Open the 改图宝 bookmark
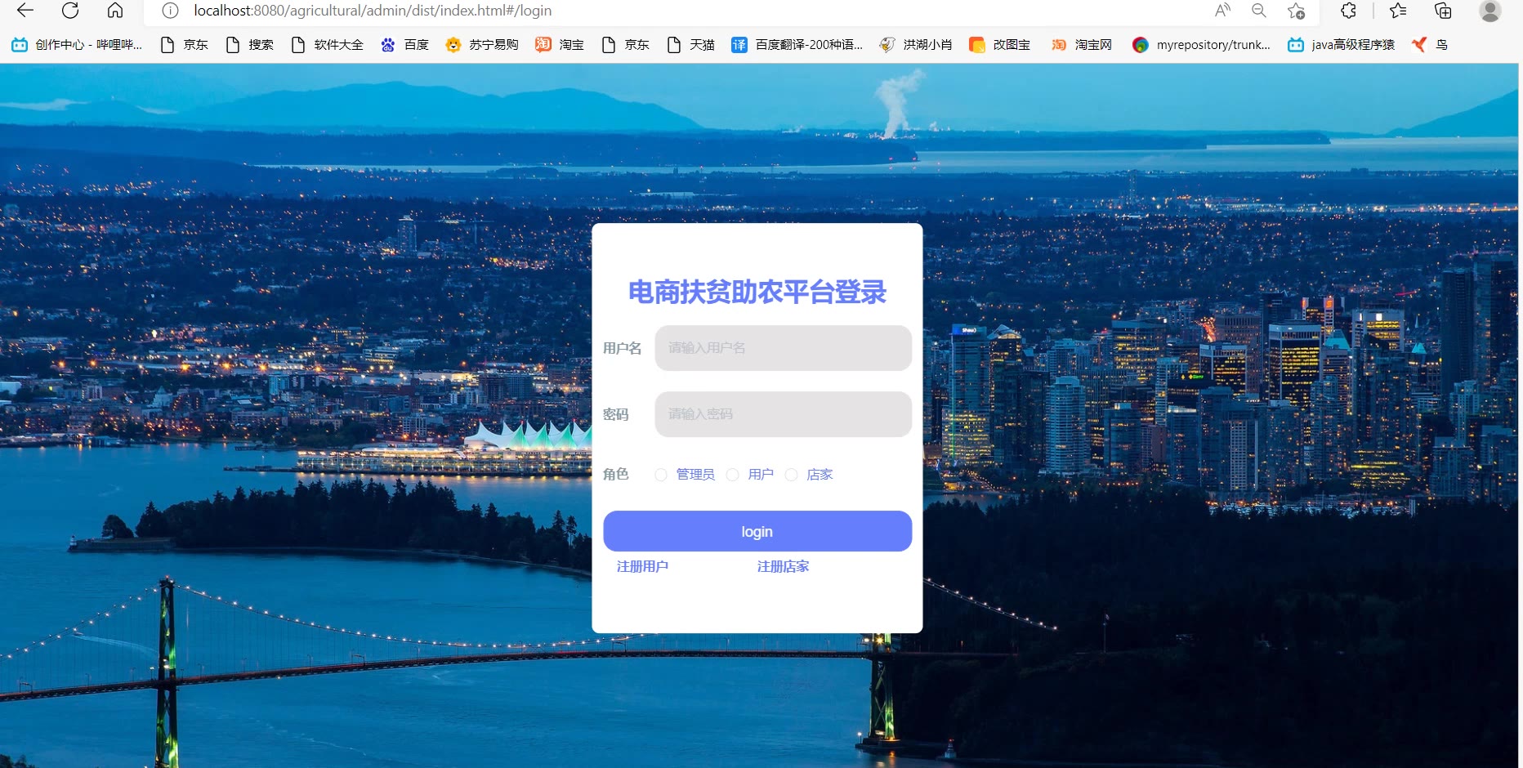 click(x=999, y=45)
